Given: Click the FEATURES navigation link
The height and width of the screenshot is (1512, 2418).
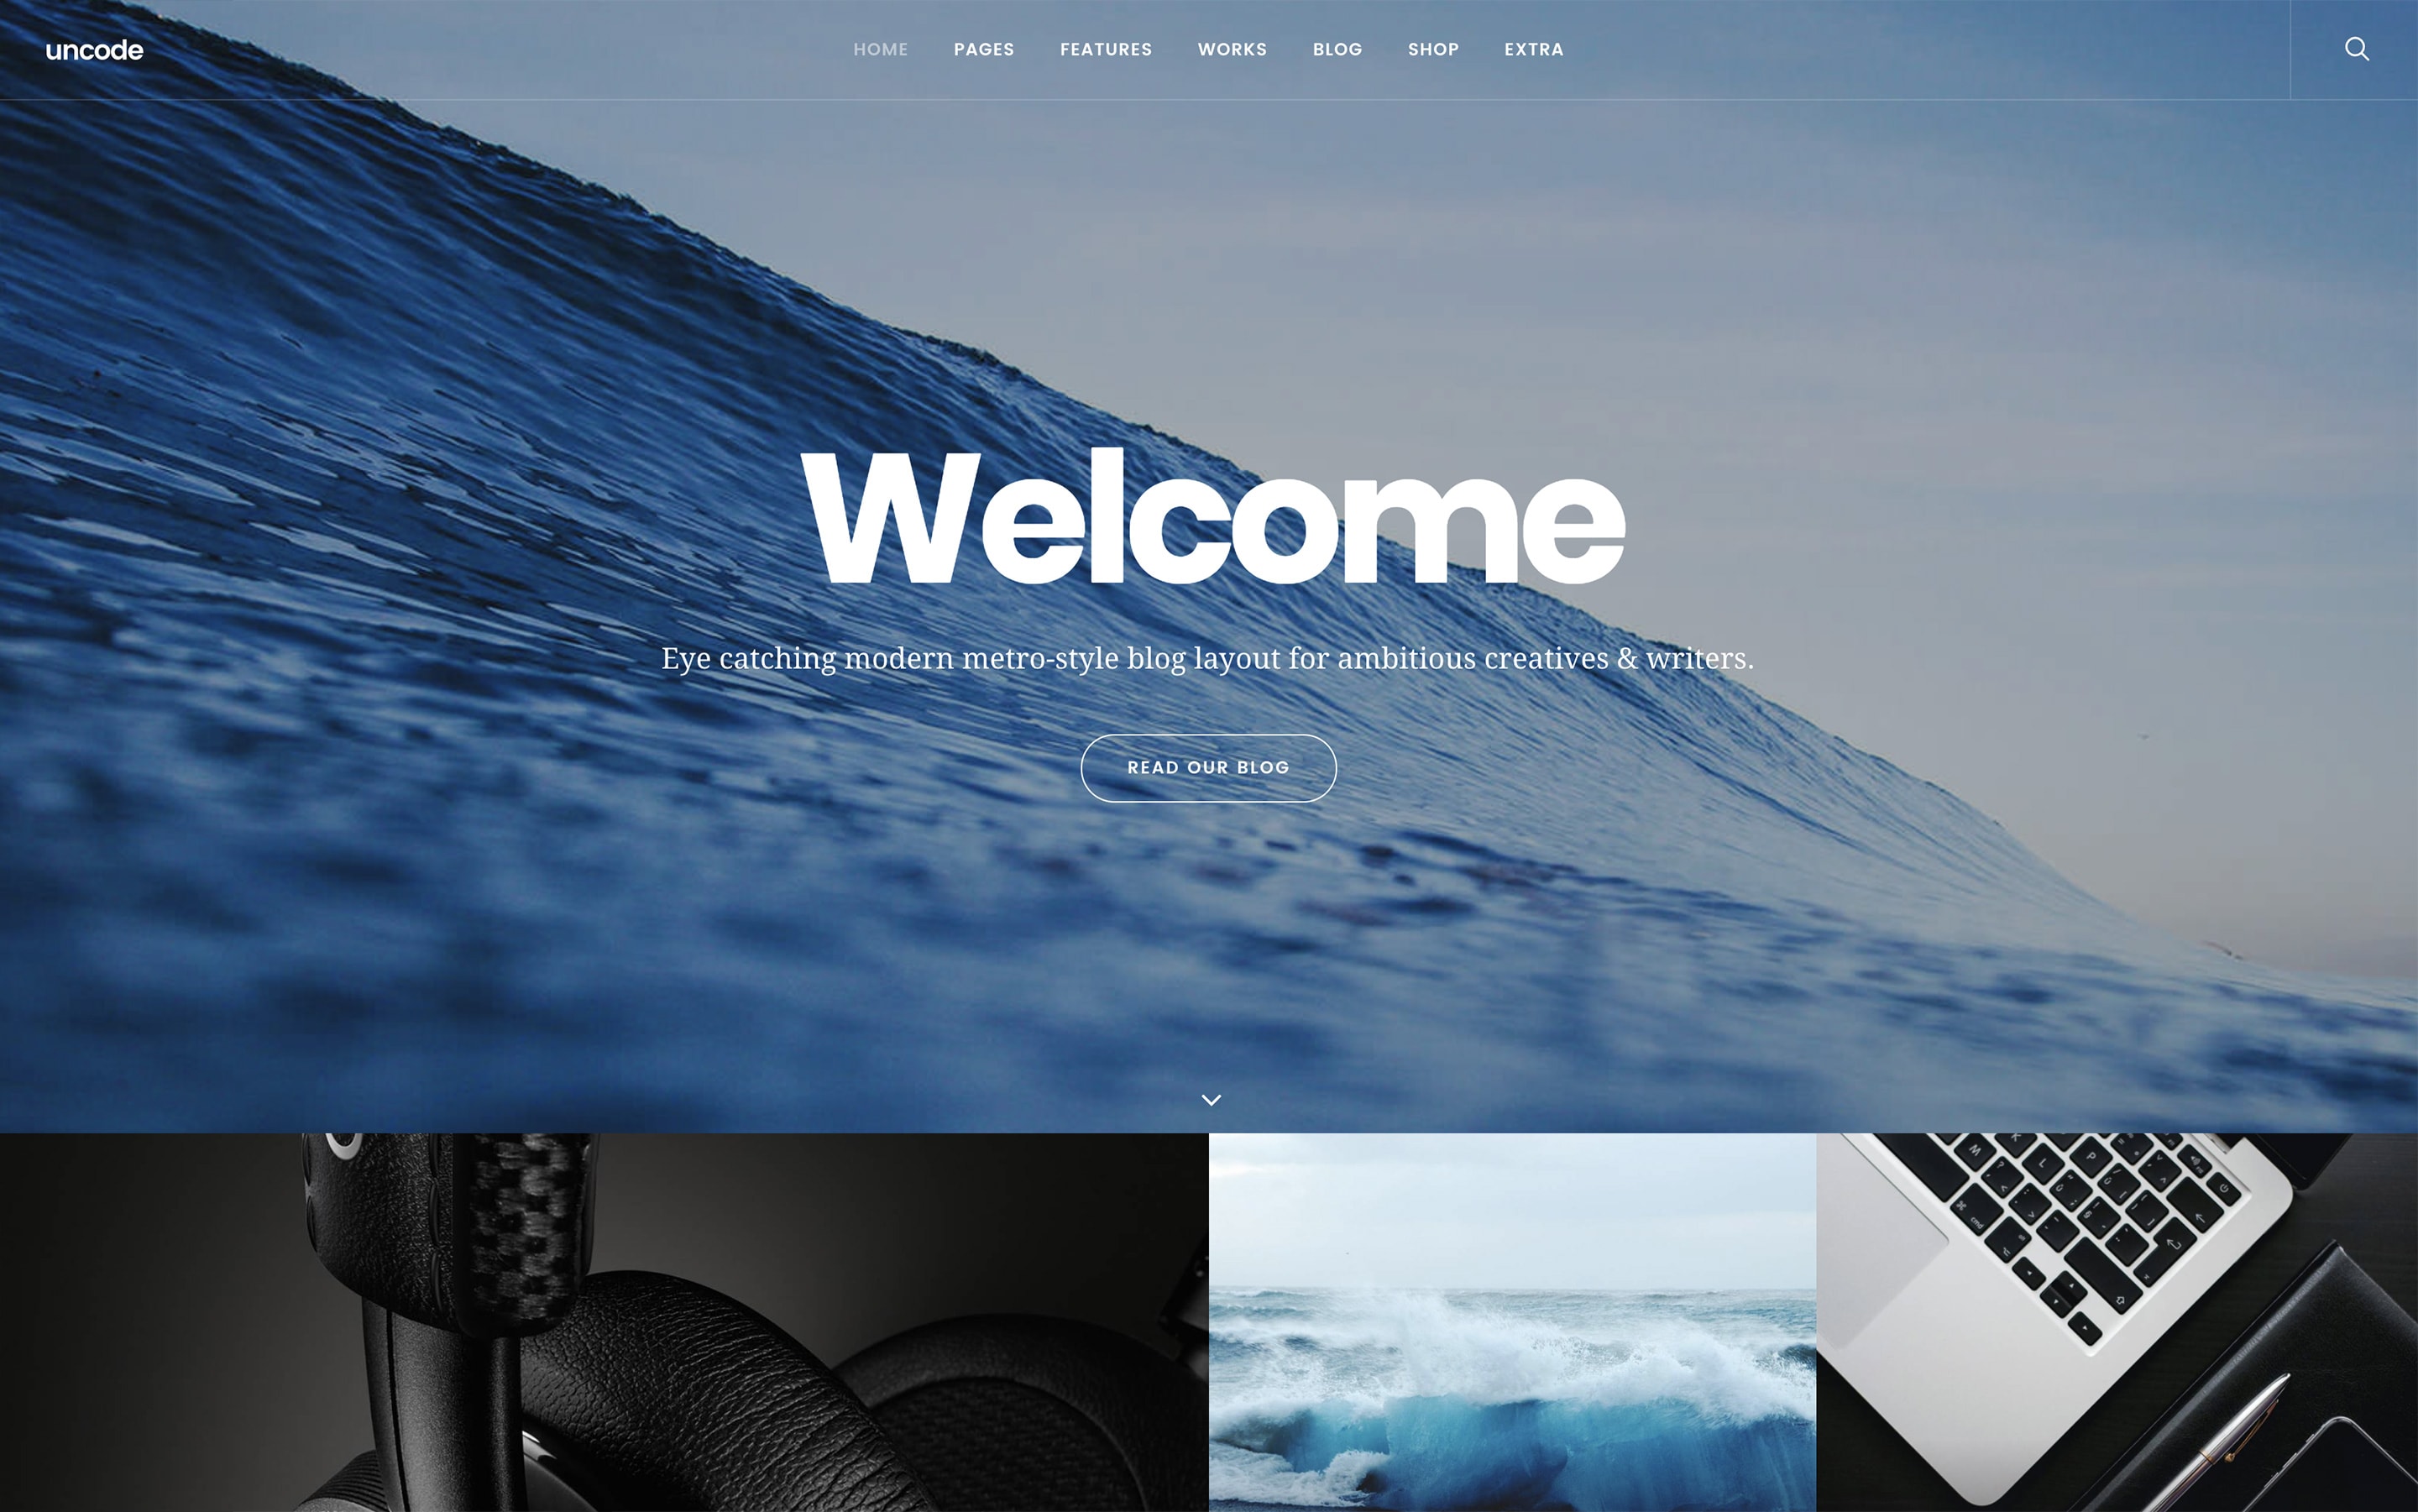Looking at the screenshot, I should 1107,49.
